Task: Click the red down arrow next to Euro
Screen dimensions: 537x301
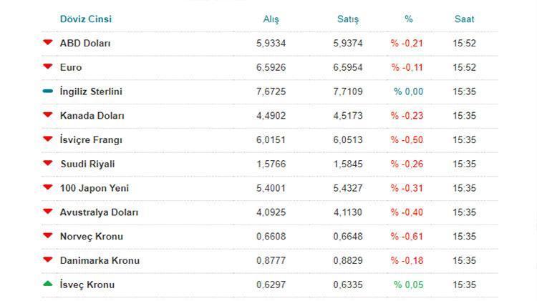Action: [x=48, y=66]
